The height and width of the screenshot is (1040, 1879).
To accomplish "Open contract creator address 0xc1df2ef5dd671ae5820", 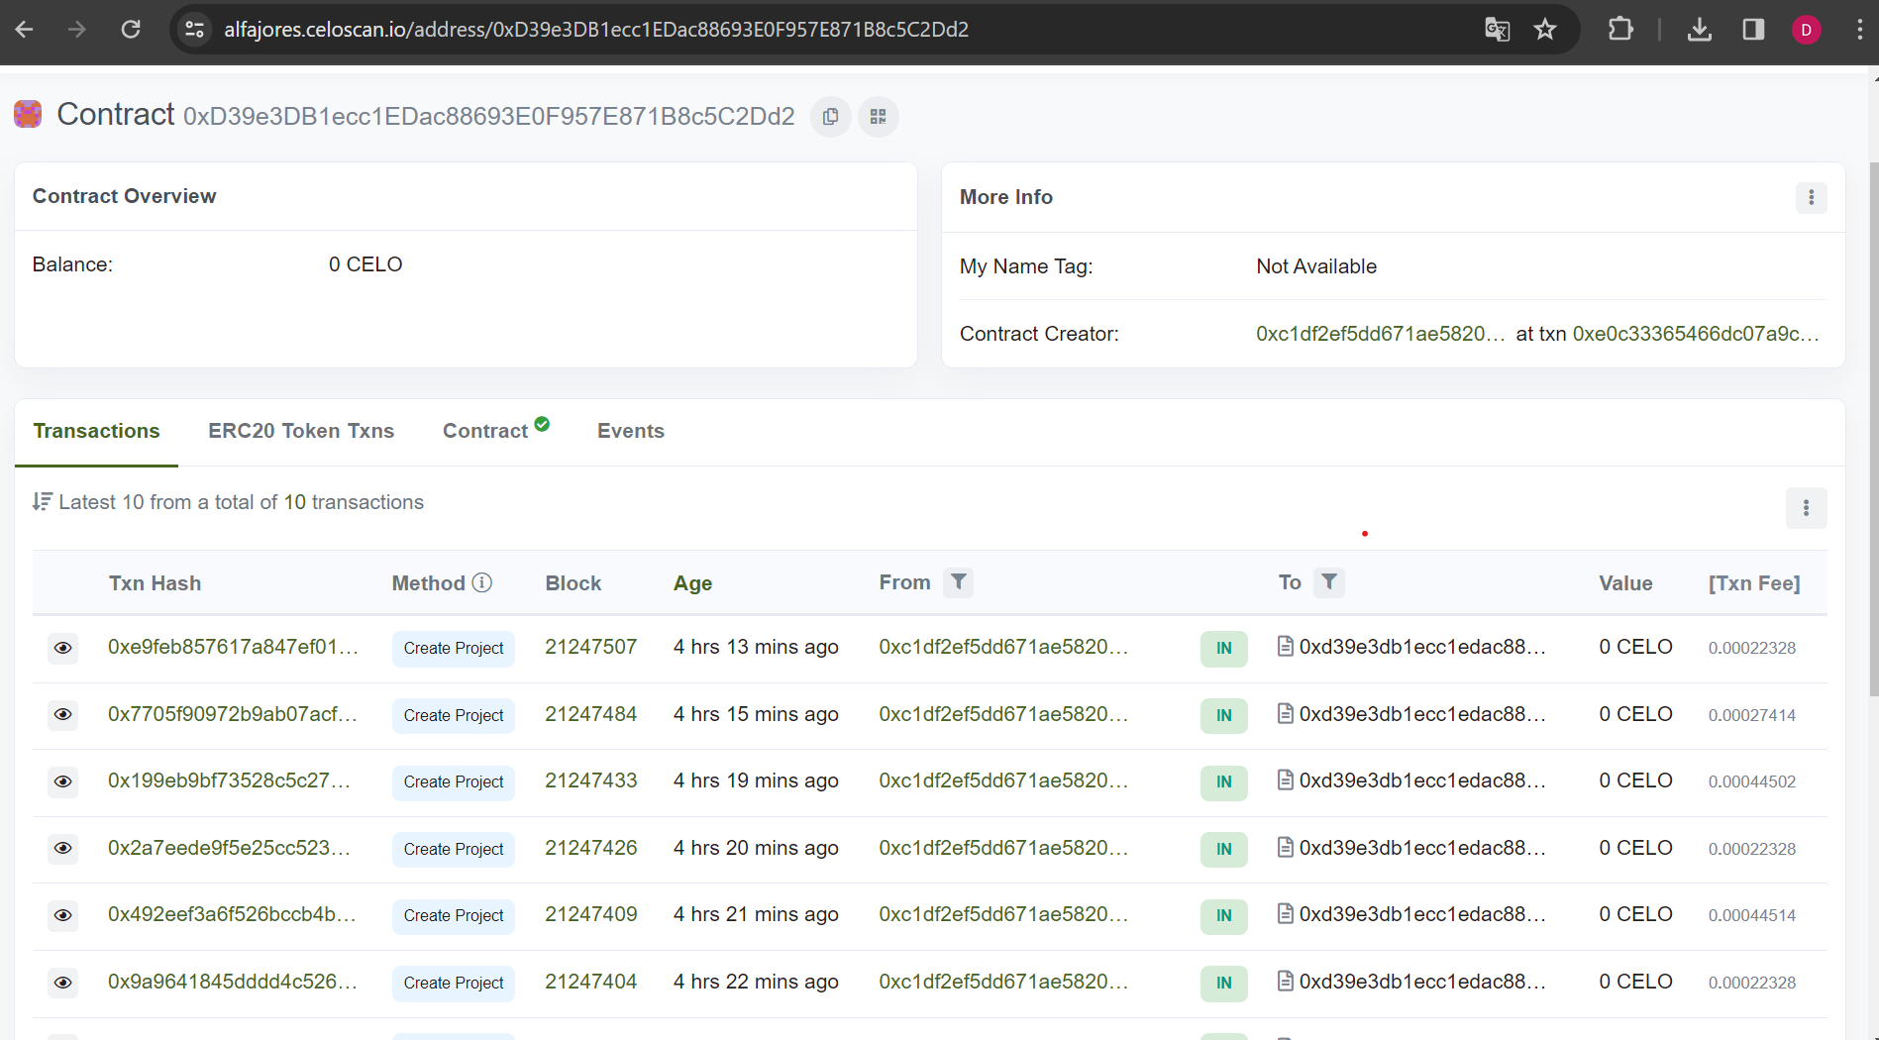I will [1381, 334].
